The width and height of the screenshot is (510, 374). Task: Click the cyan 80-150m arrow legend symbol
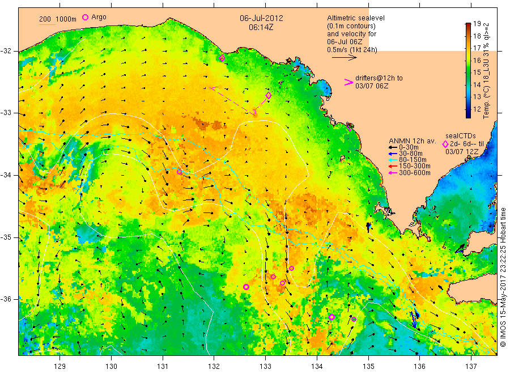[393, 160]
